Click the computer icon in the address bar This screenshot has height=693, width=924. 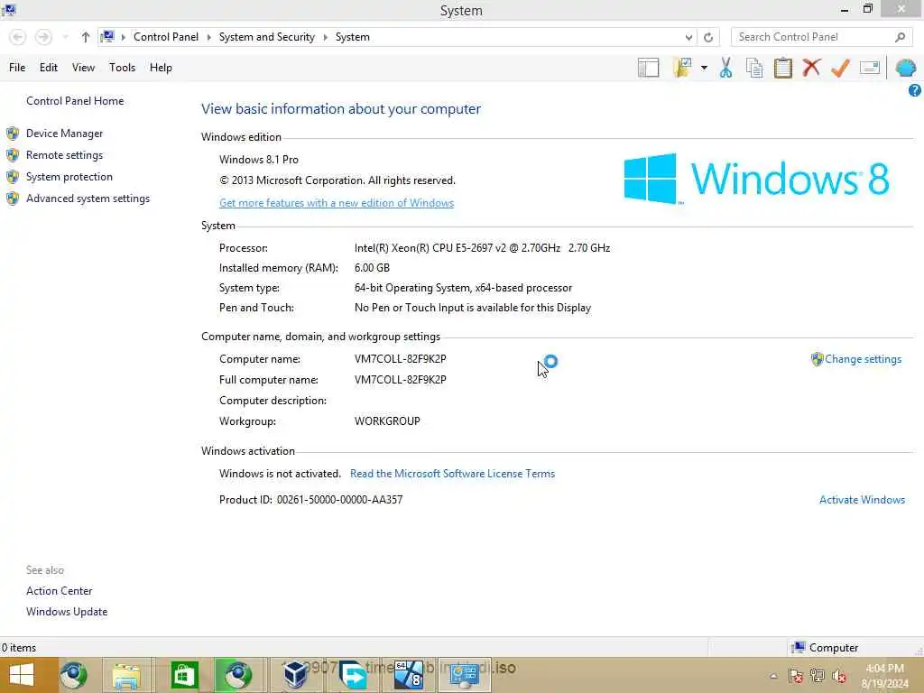pyautogui.click(x=107, y=36)
